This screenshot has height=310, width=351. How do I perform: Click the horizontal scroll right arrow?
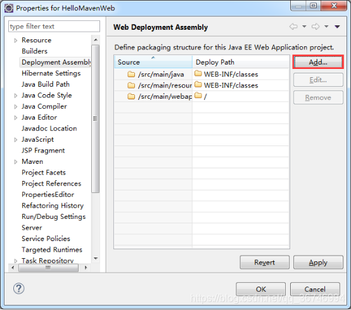coord(86,268)
